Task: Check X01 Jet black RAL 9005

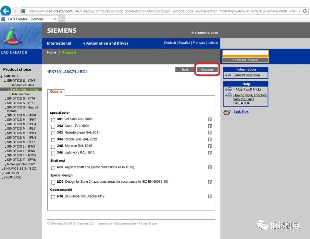Action: (53, 120)
